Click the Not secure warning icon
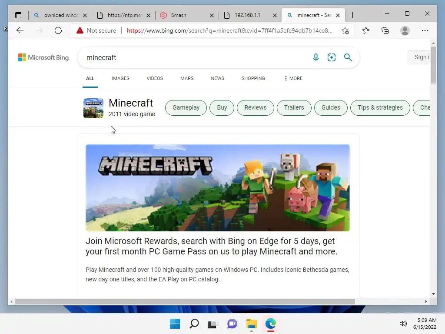The image size is (445, 334). coord(80,30)
